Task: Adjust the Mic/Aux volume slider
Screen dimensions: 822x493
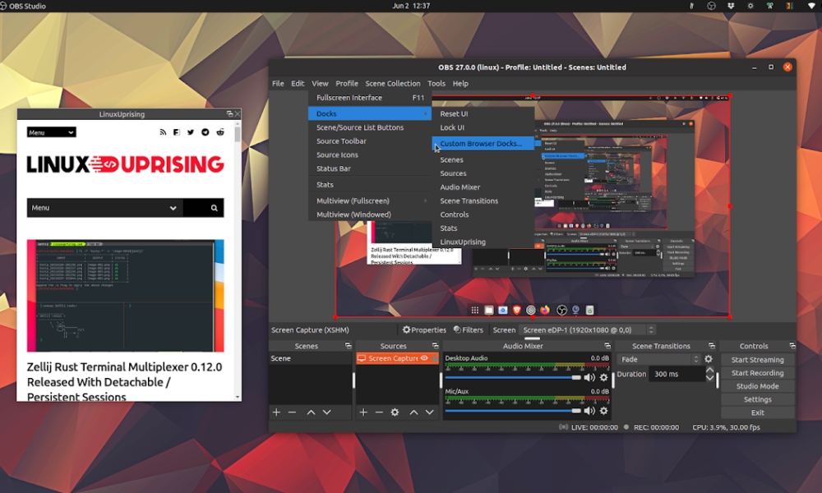Action: click(x=513, y=411)
